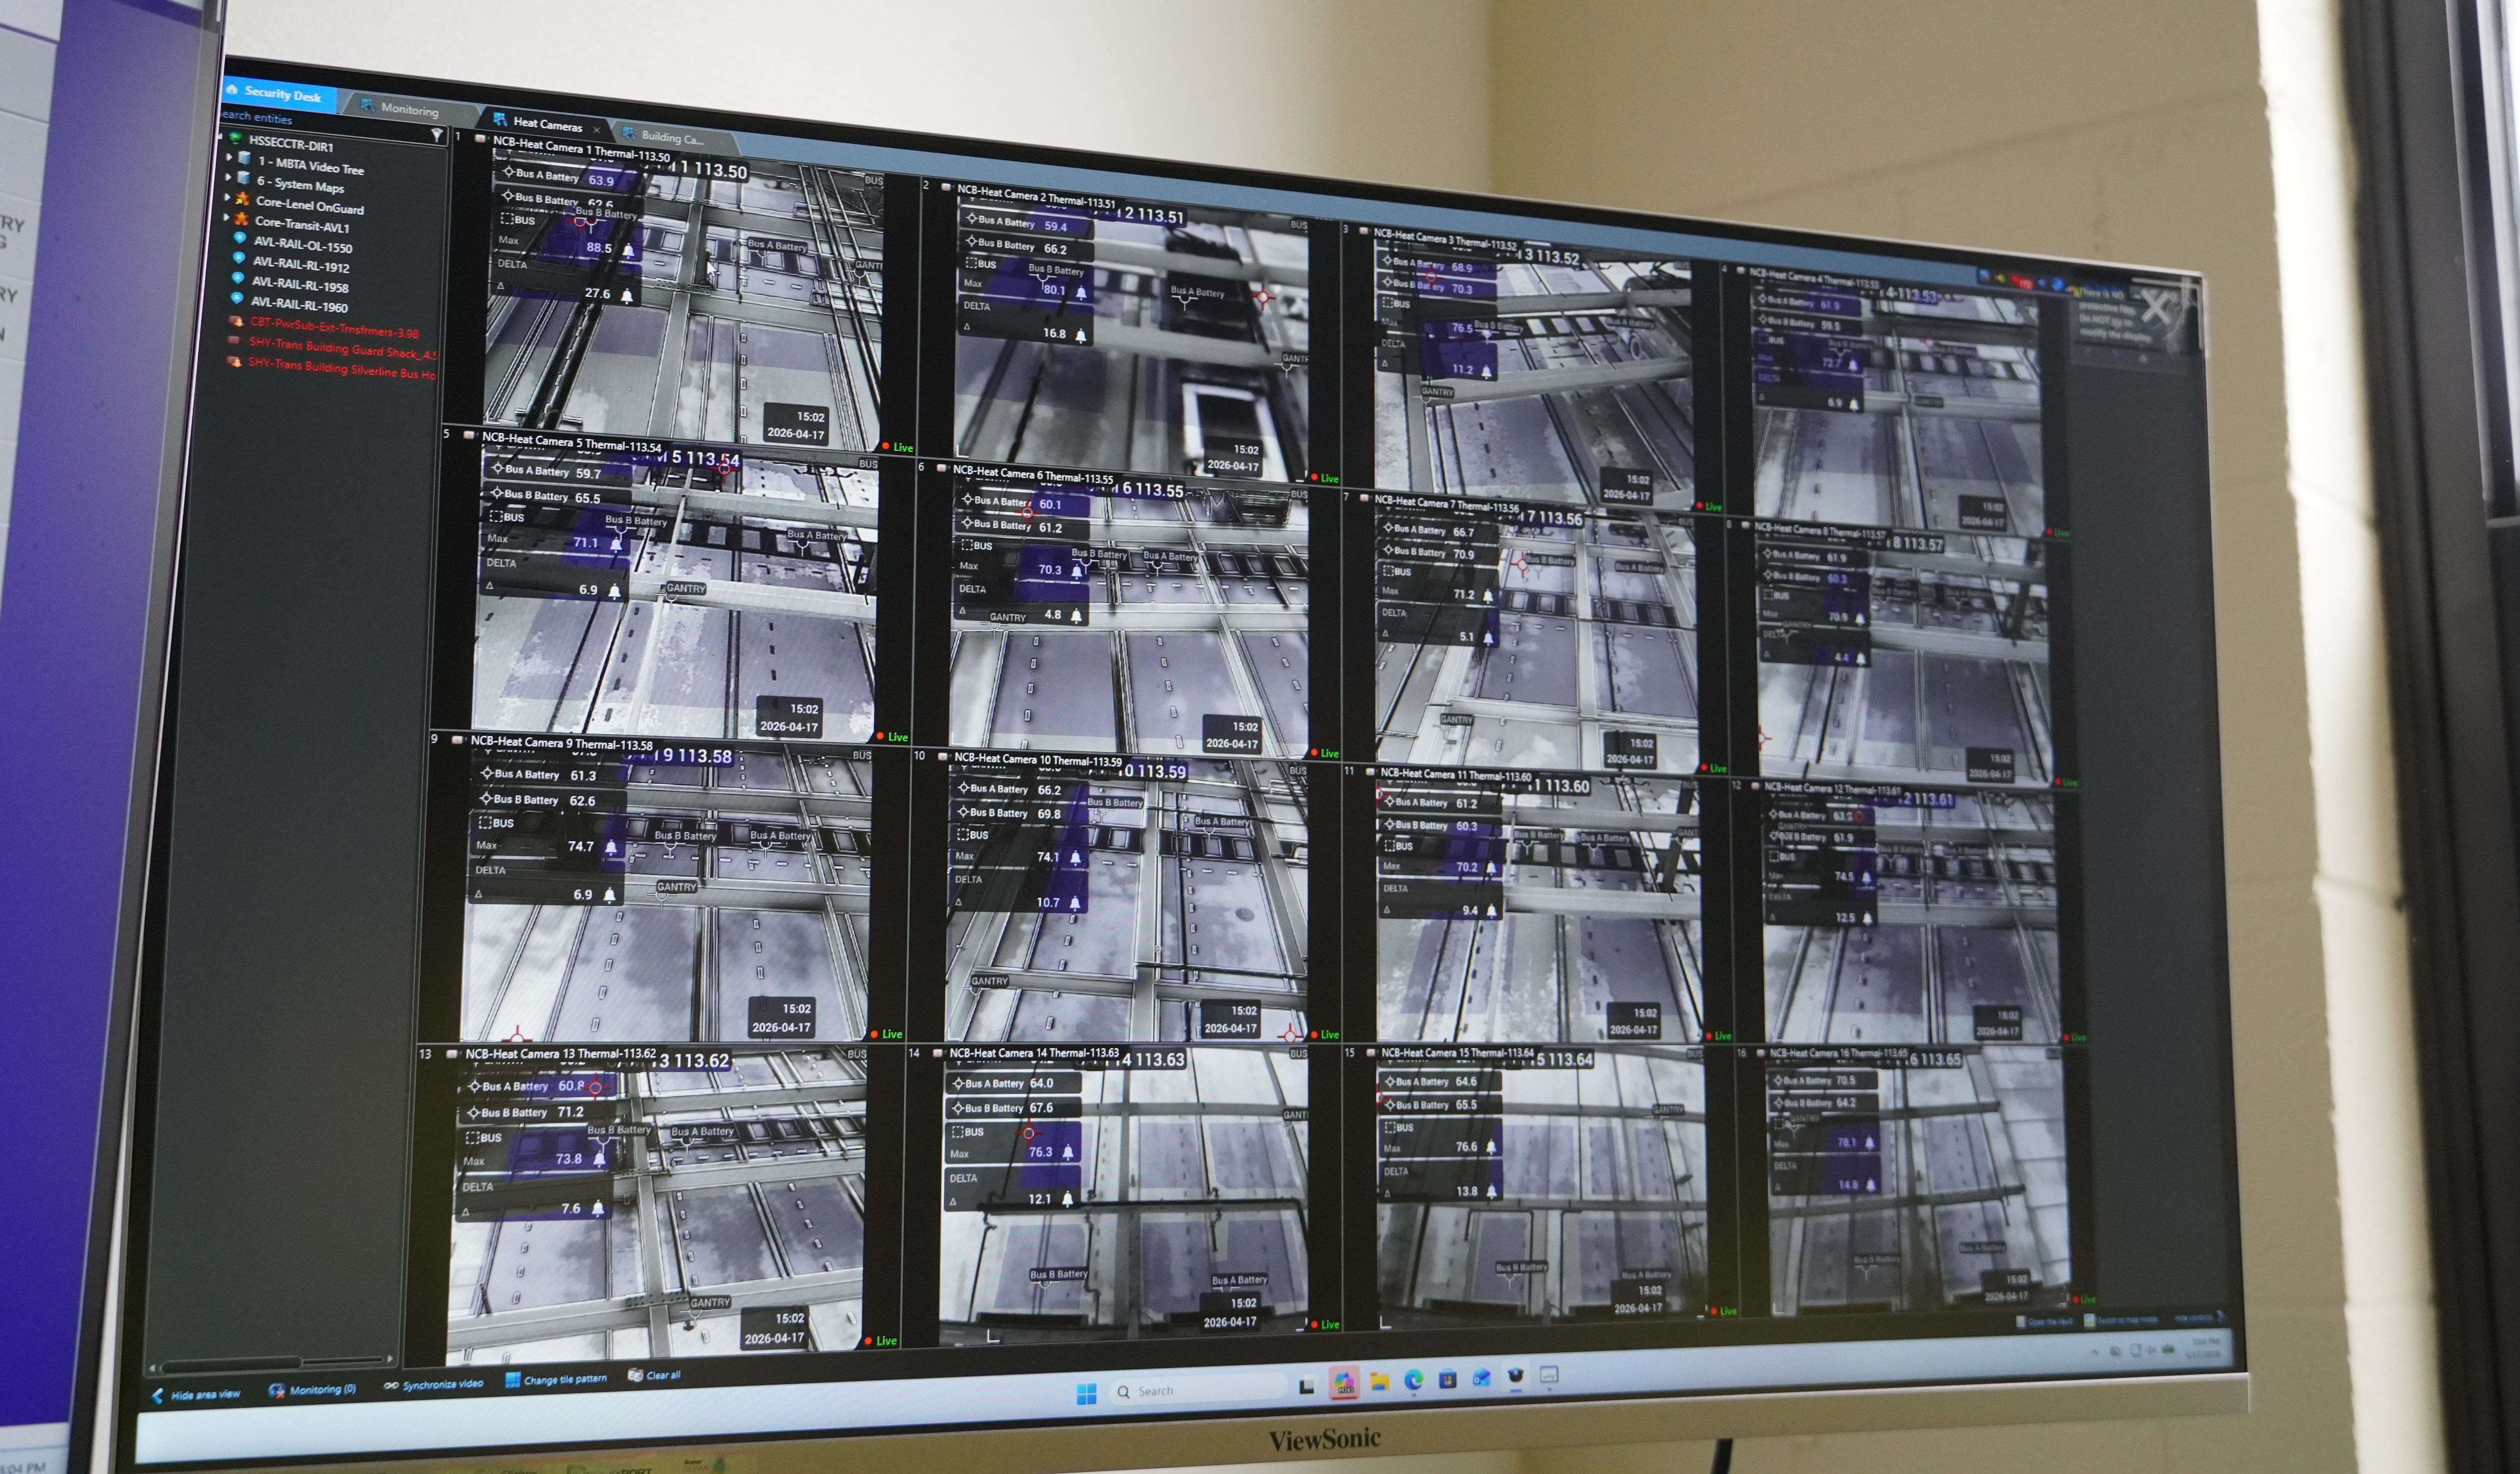This screenshot has height=1474, width=2520.
Task: Click Live indicator on Camera 1 tile
Action: click(897, 447)
